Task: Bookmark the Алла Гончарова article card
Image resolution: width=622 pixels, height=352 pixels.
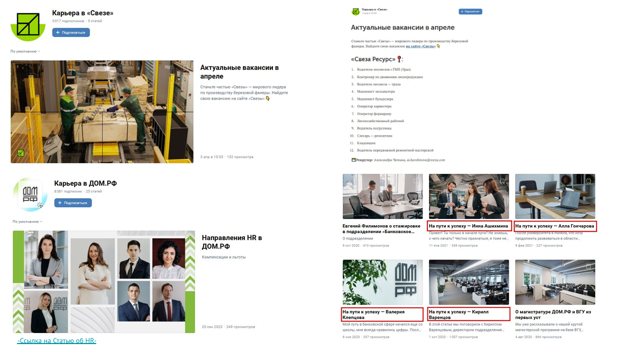Action: click(x=588, y=181)
